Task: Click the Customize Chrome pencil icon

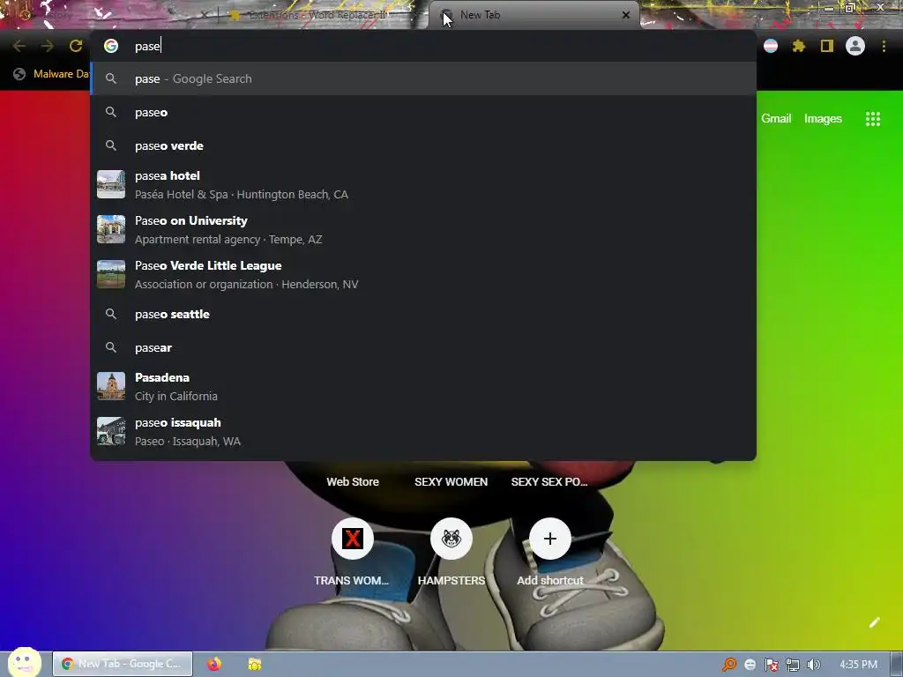Action: point(874,622)
